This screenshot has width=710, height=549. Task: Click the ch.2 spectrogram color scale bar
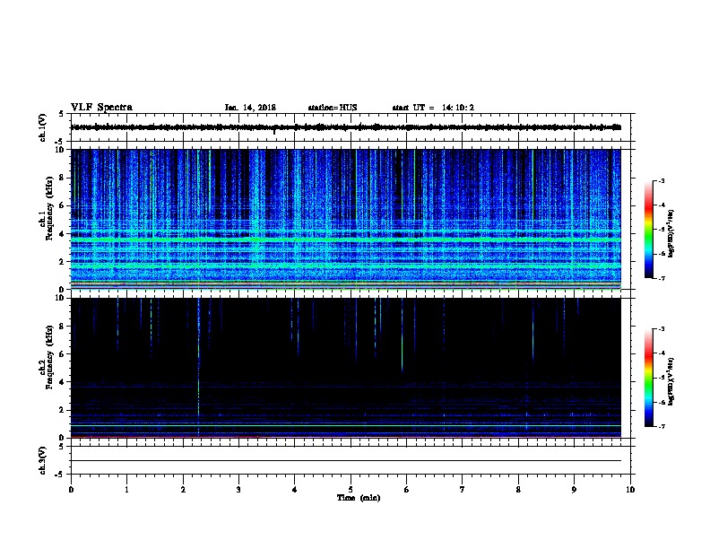click(x=648, y=378)
